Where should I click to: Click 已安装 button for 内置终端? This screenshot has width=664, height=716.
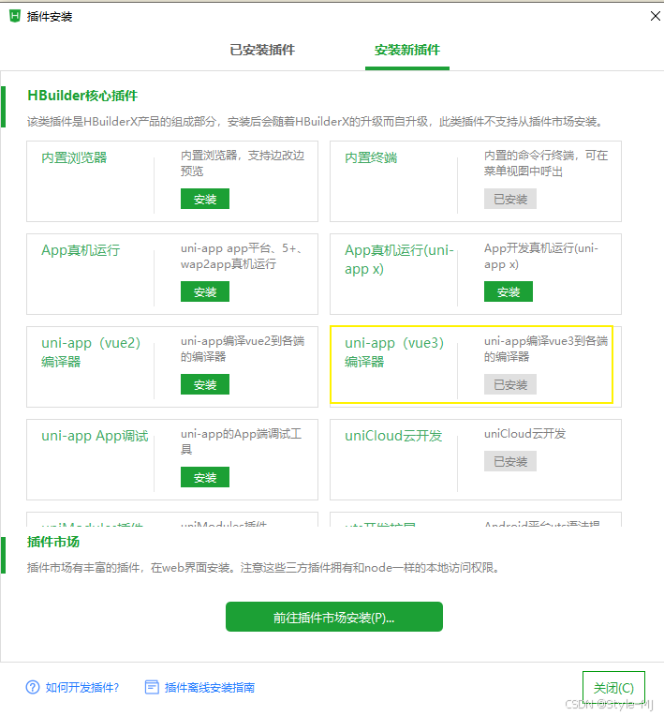point(510,199)
